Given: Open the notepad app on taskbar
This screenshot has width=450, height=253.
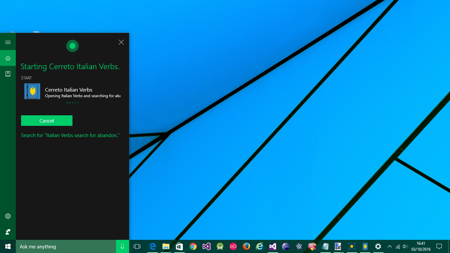Looking at the screenshot, I should pyautogui.click(x=325, y=246).
